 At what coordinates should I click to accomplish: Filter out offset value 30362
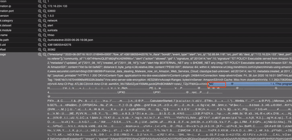click(45, 50)
